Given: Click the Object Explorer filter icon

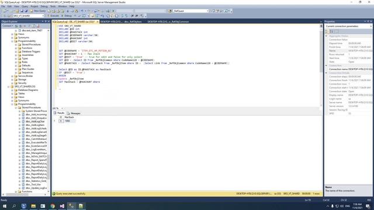Looking at the screenshot, I should tap(29, 26).
